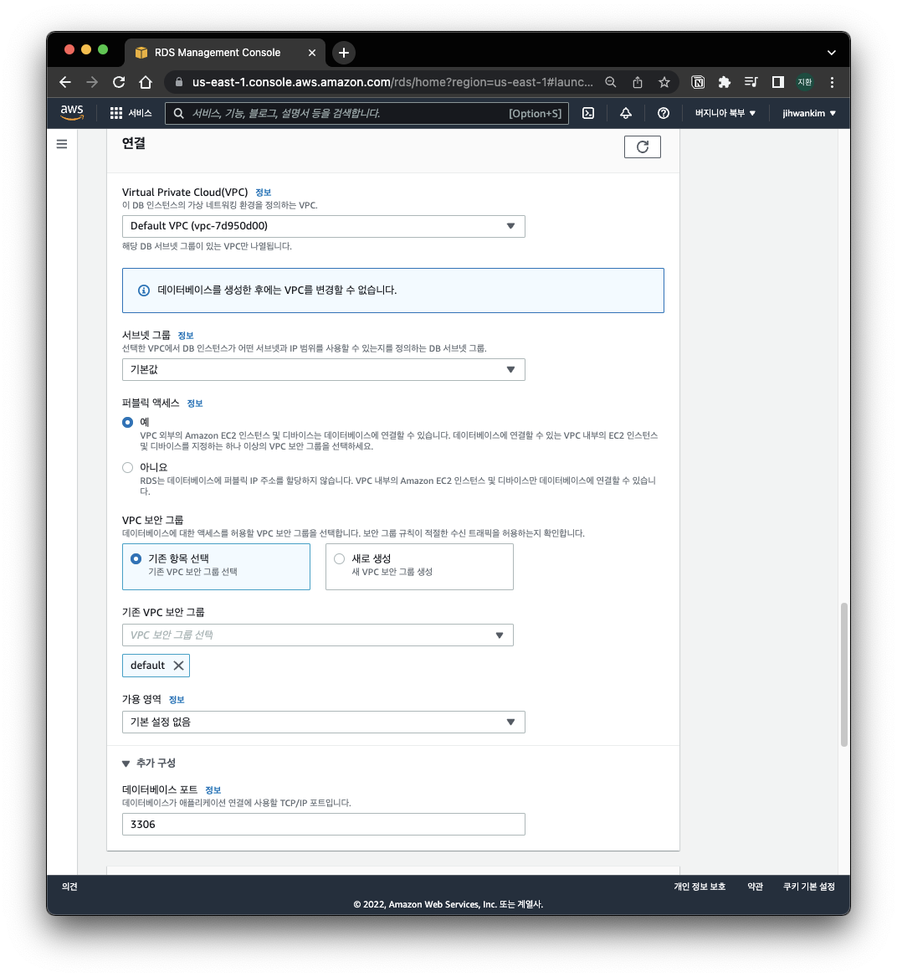Open a new browser tab with plus

tap(343, 53)
